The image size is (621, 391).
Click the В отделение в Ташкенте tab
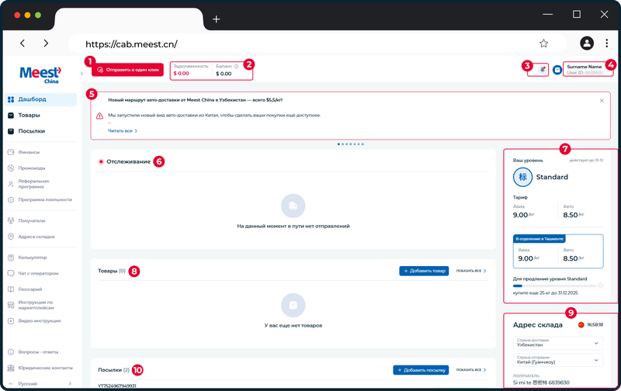click(539, 239)
